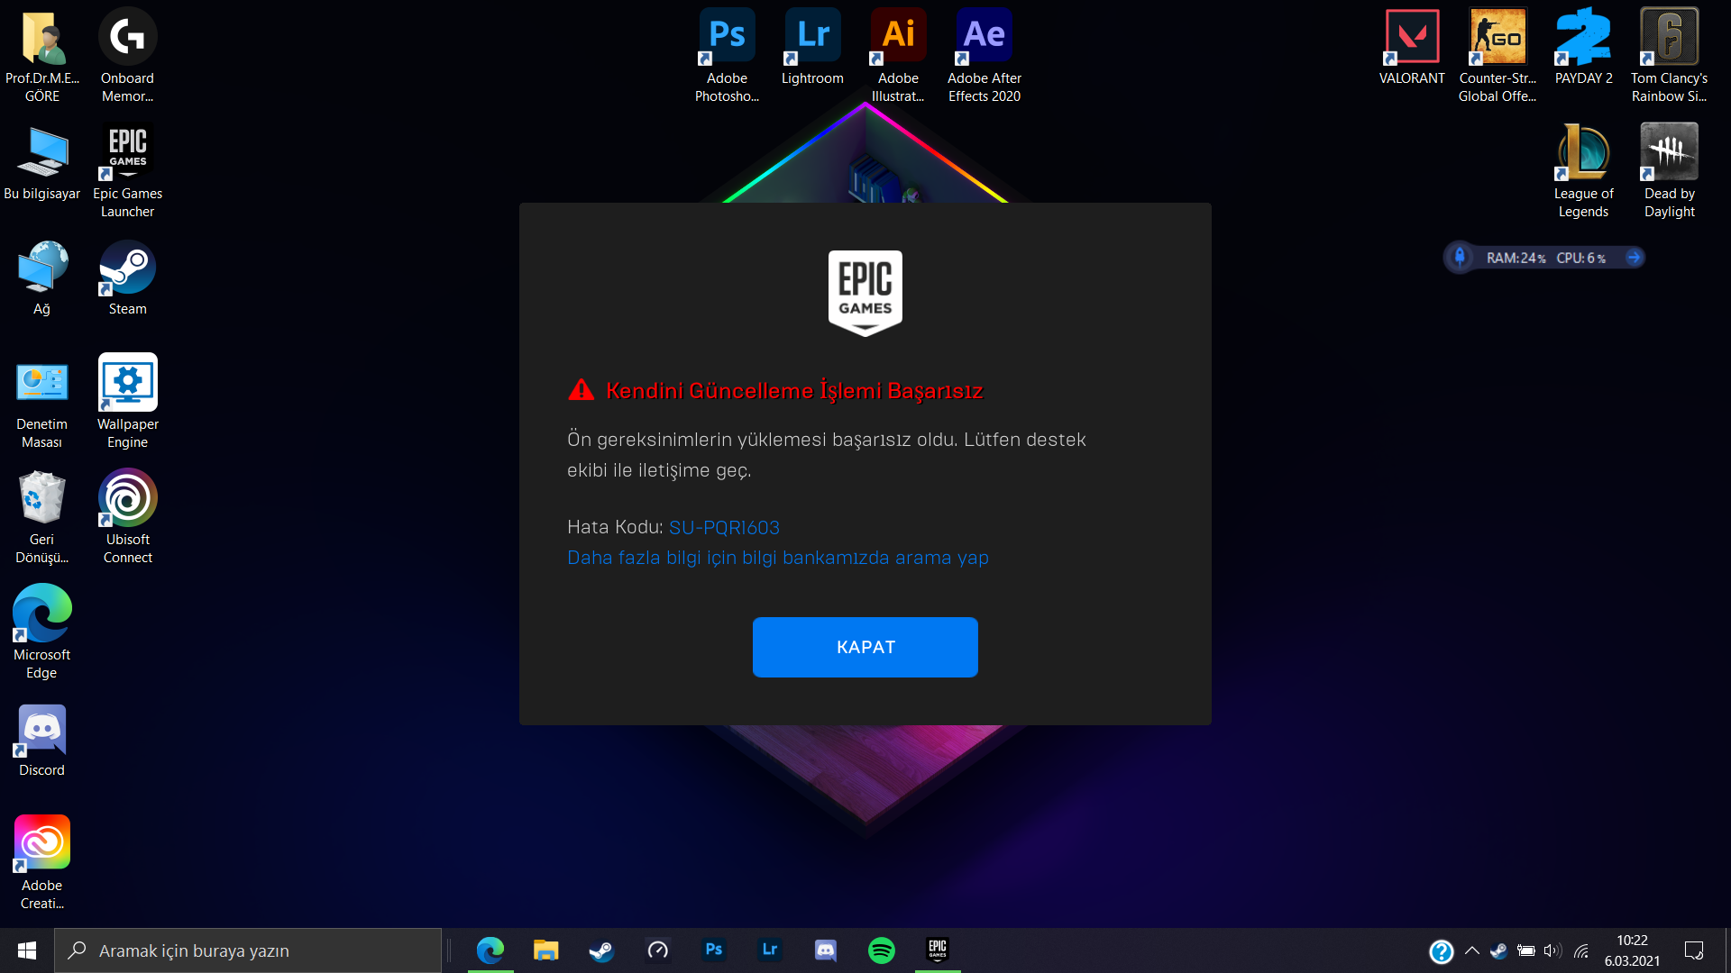The image size is (1731, 973).
Task: Click the Epic Games taskbar icon
Action: coord(938,950)
